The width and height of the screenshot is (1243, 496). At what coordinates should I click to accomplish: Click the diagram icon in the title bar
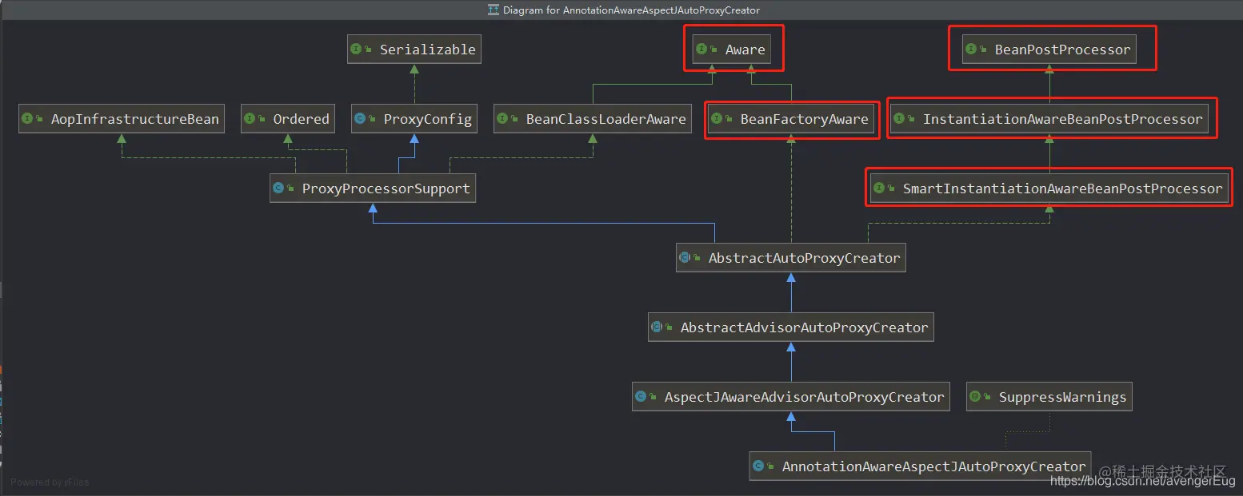coord(494,10)
